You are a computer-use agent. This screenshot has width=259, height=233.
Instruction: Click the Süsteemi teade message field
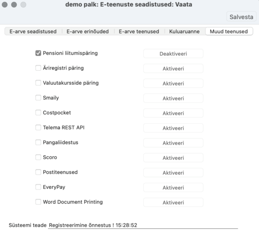coord(143,225)
